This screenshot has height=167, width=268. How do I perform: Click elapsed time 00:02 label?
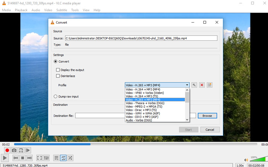(6, 144)
